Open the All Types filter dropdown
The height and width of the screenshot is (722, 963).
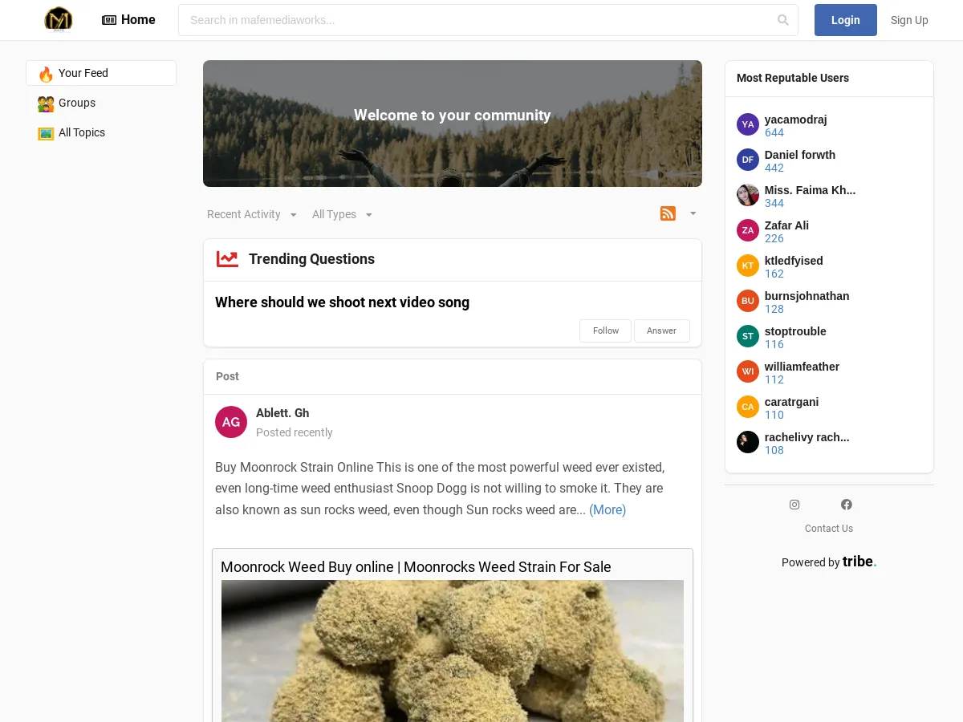342,214
